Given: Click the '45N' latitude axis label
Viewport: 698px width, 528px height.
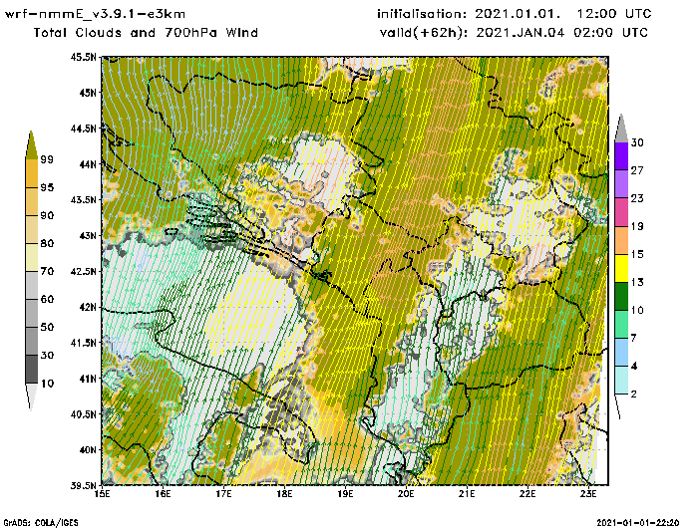Looking at the screenshot, I should [x=87, y=93].
